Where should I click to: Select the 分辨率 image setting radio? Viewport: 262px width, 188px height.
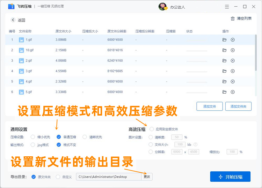(151, 152)
